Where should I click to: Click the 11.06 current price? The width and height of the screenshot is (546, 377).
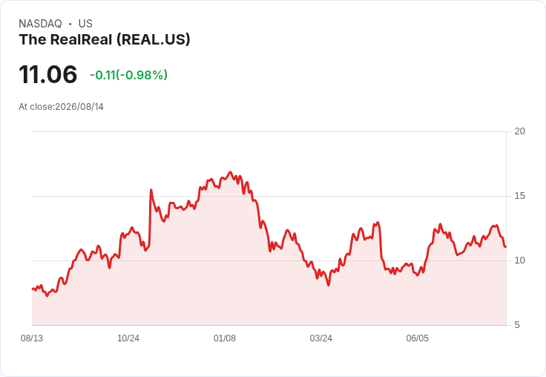(48, 74)
